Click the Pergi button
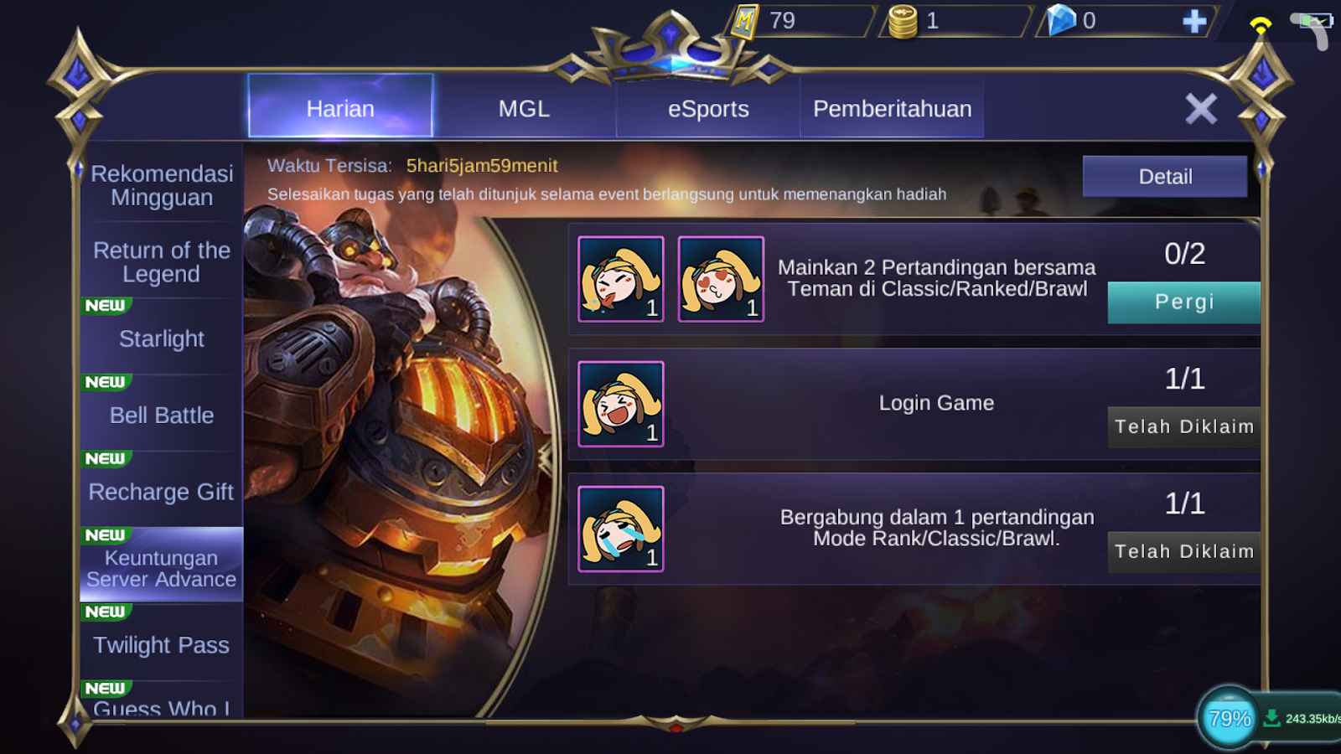This screenshot has width=1341, height=754. tap(1184, 302)
